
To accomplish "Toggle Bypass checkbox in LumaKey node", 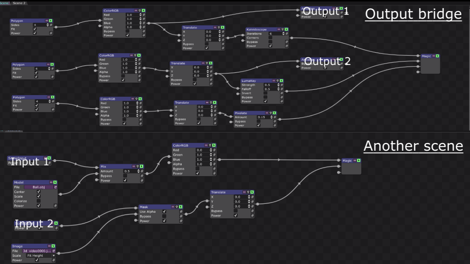I will [x=265, y=97].
